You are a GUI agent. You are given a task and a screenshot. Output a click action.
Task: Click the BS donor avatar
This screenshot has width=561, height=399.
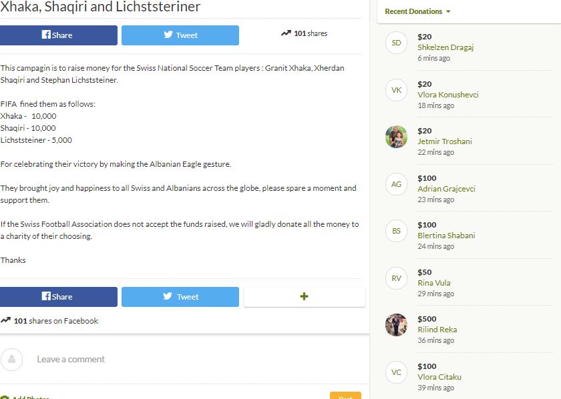pos(396,231)
